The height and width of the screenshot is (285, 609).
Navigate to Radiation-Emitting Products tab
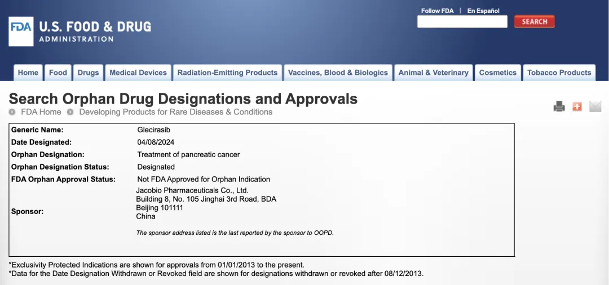coord(227,73)
